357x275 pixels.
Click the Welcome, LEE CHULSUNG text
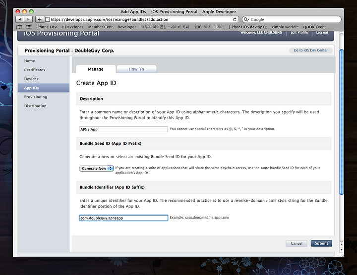(x=261, y=33)
